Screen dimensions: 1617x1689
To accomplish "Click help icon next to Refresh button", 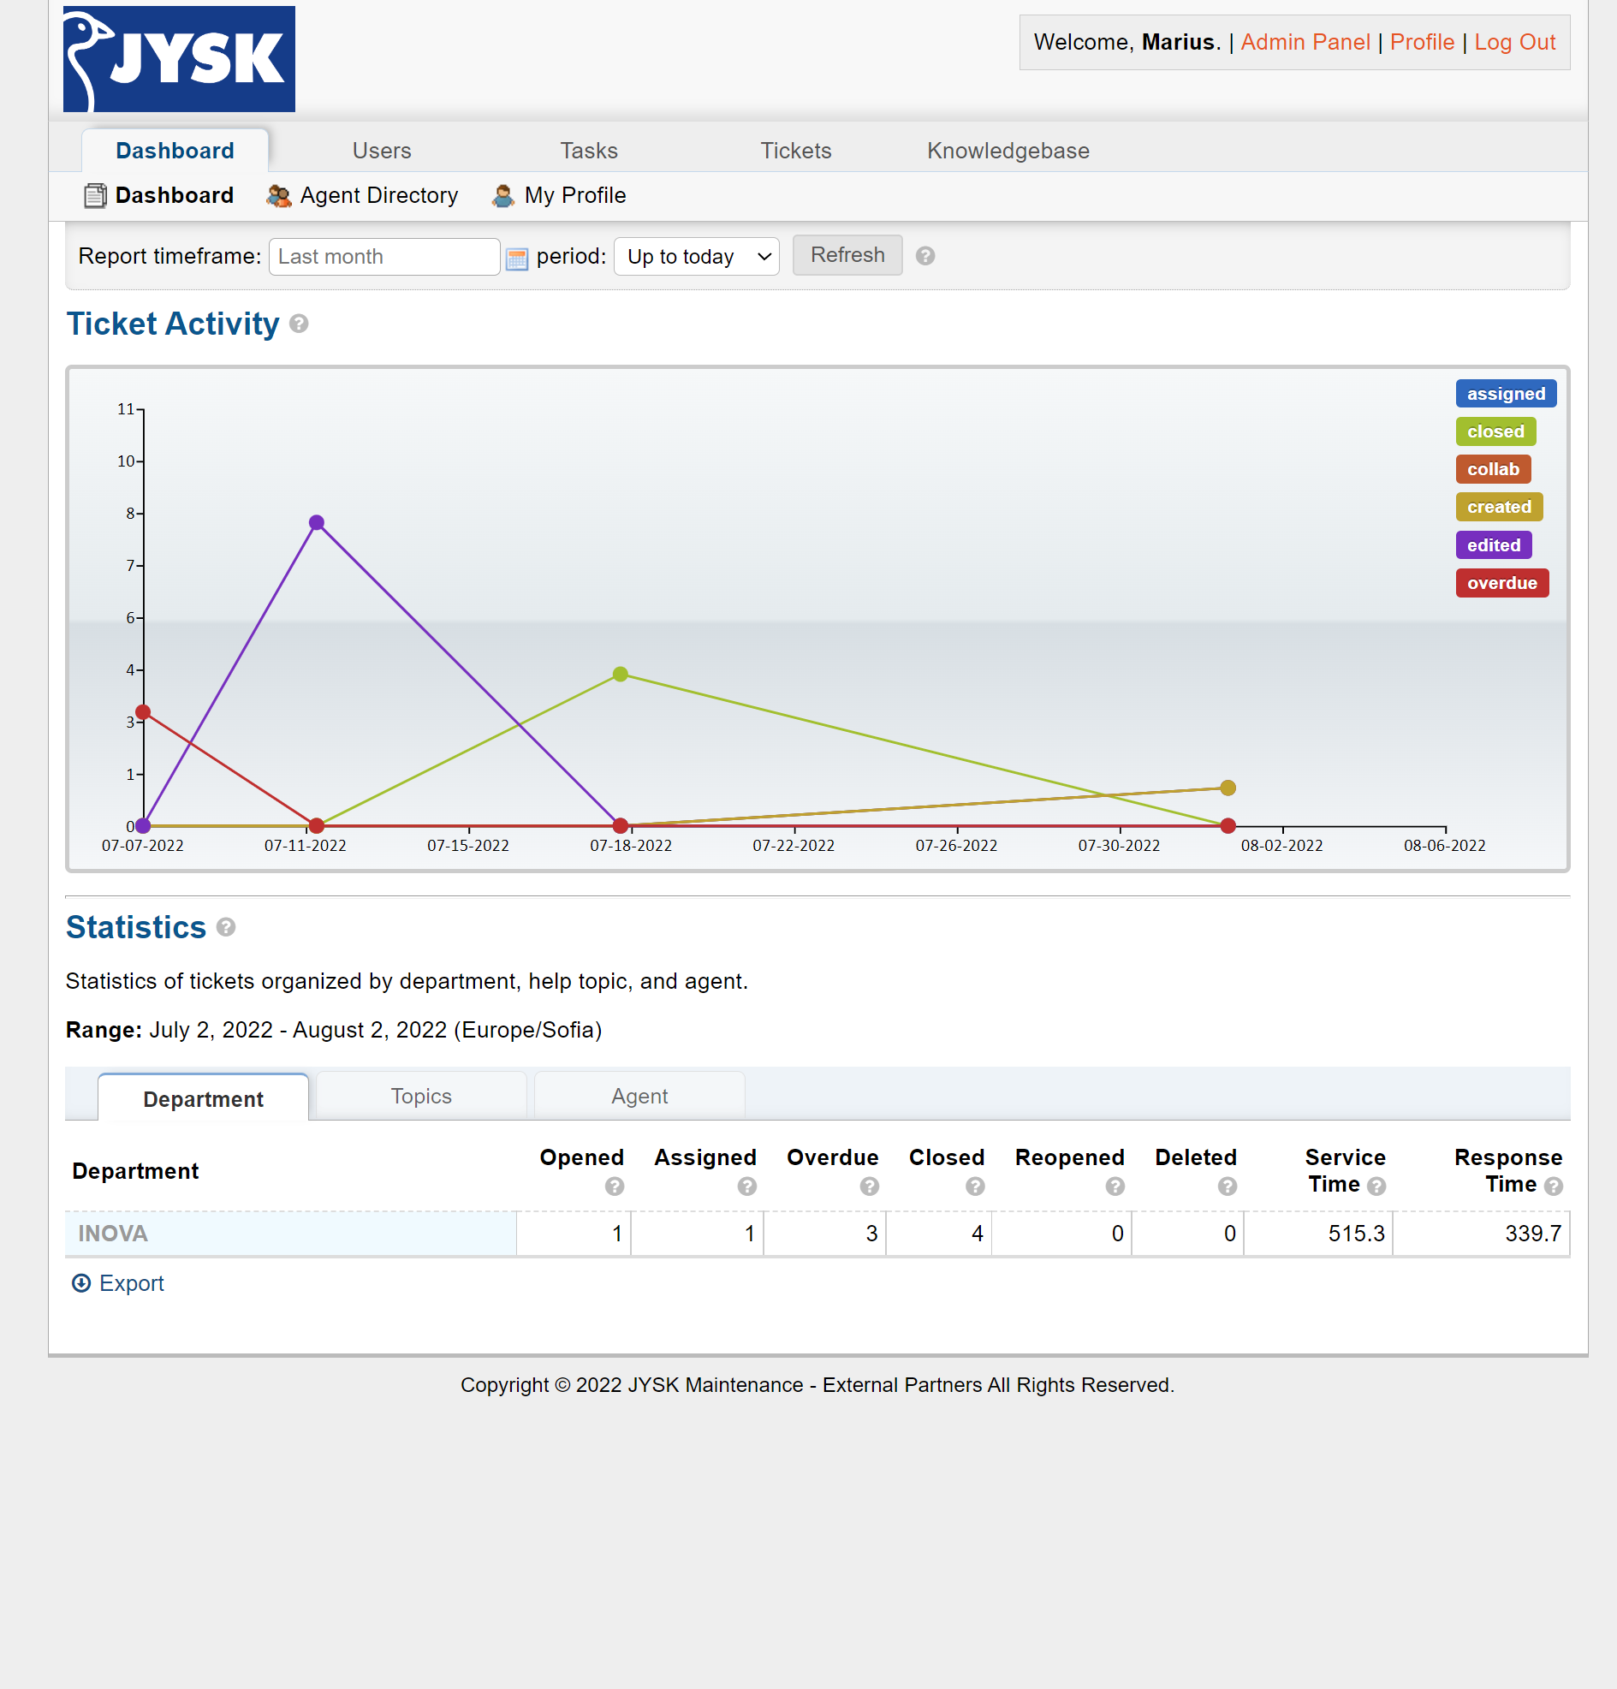I will tap(924, 256).
